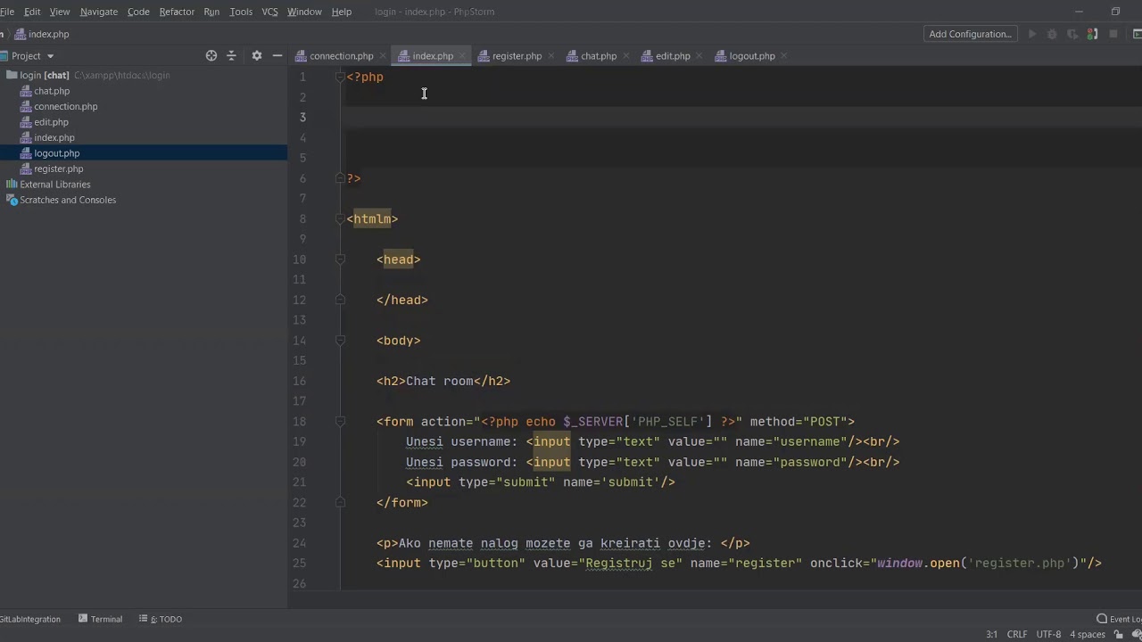Toggle read-only lock icon in status bar
This screenshot has width=1142, height=642.
pos(1119,634)
